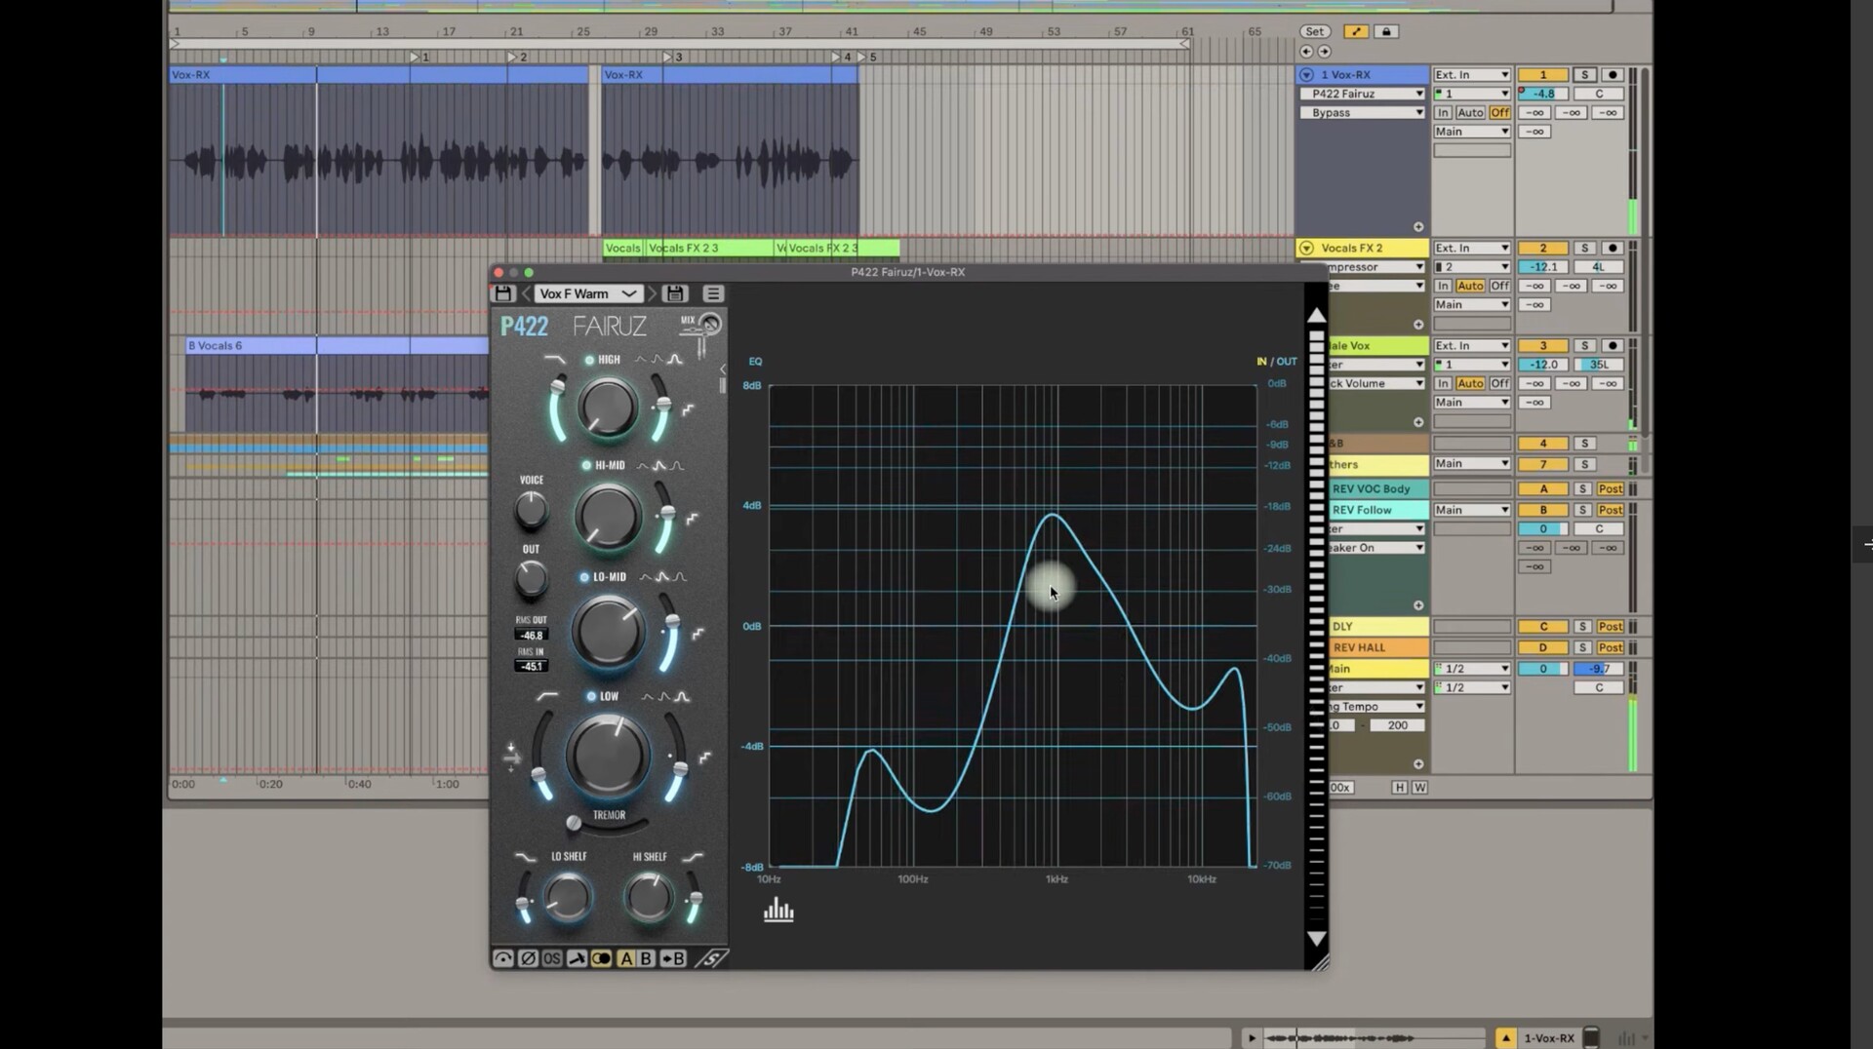The height and width of the screenshot is (1049, 1873).
Task: Click the spectrum analyzer icon below the EQ graph
Action: click(x=778, y=911)
